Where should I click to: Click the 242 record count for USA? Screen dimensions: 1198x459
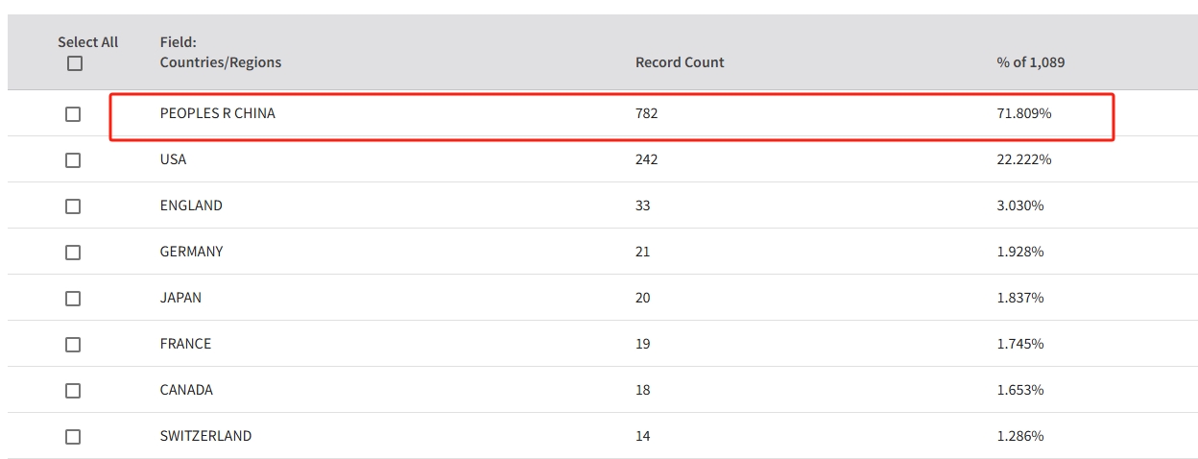[646, 159]
